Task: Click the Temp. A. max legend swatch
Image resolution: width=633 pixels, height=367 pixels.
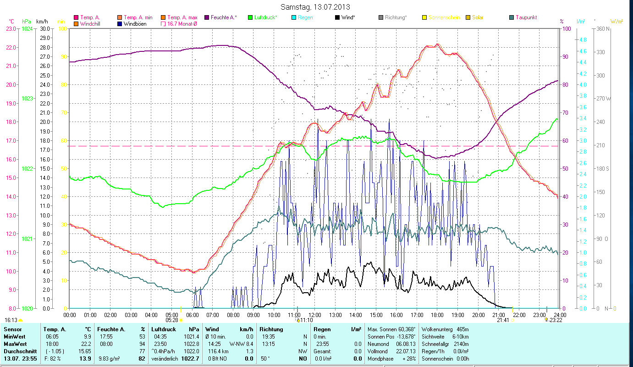Action: point(163,18)
